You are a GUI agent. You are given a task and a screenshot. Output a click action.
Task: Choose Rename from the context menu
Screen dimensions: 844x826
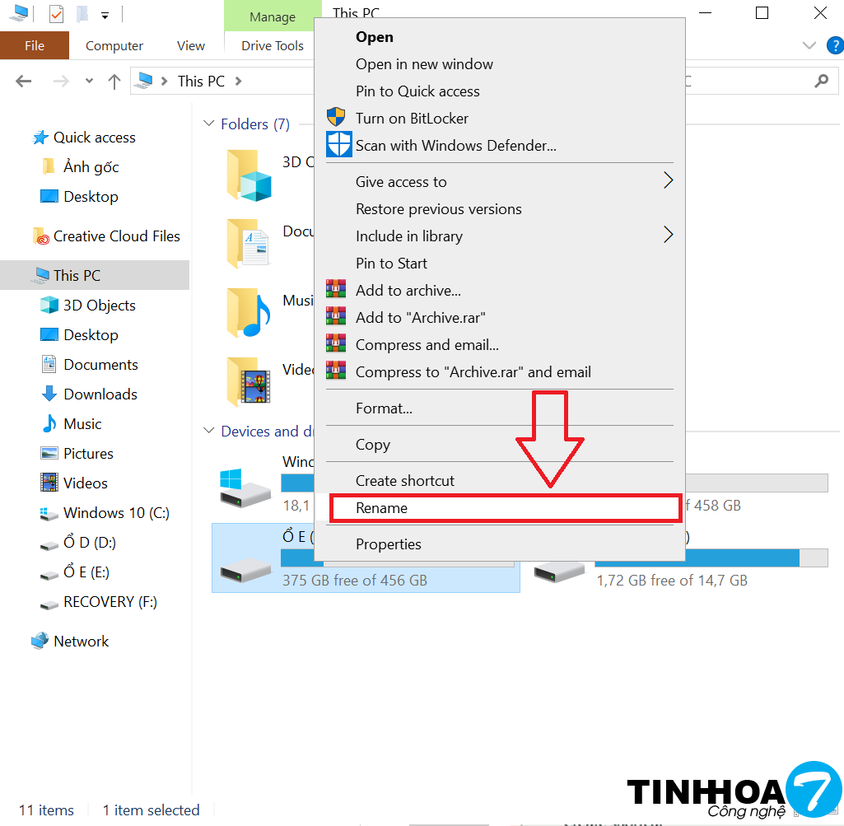pos(381,508)
